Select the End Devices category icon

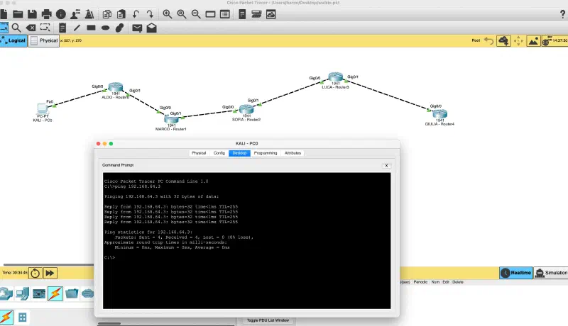22,294
